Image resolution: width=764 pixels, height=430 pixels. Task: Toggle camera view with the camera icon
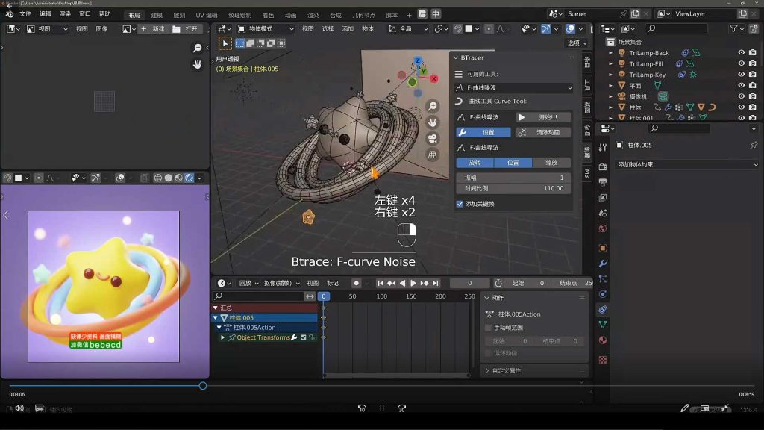(x=433, y=139)
